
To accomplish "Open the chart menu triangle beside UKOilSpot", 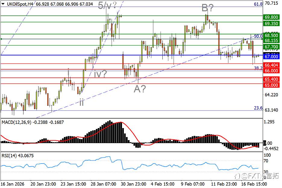I will pos(3,4).
